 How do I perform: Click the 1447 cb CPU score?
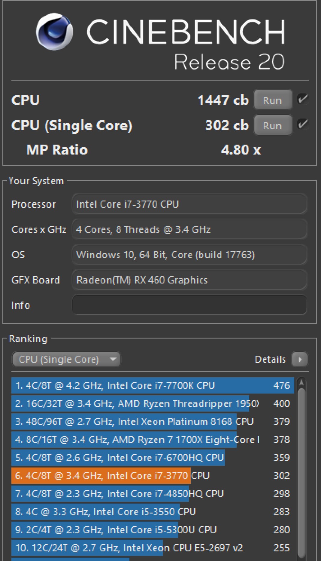tap(223, 100)
